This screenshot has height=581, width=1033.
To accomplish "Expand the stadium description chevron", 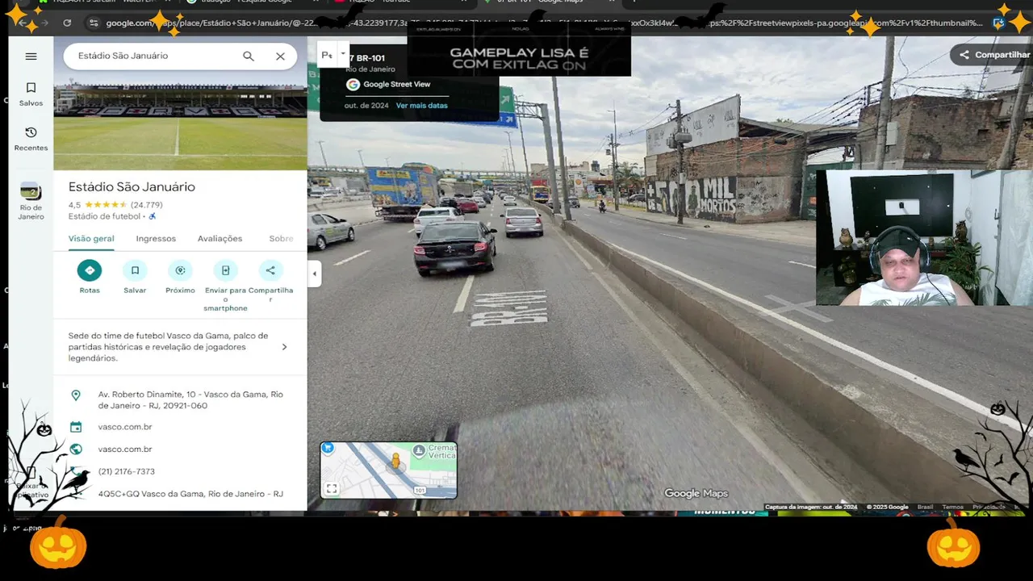I will [x=284, y=347].
